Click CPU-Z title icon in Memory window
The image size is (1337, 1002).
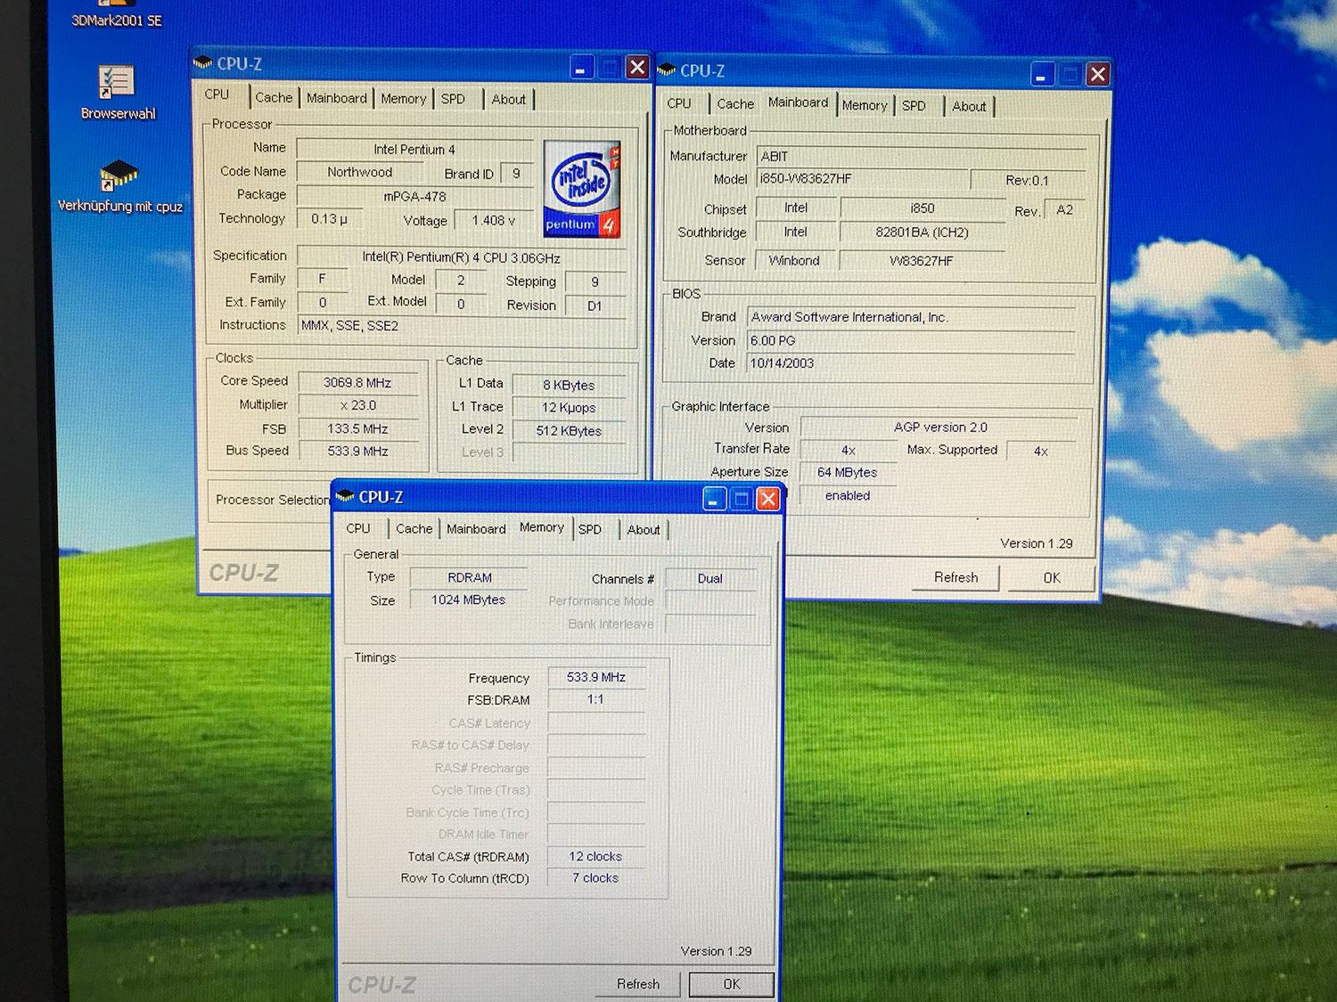pos(346,496)
